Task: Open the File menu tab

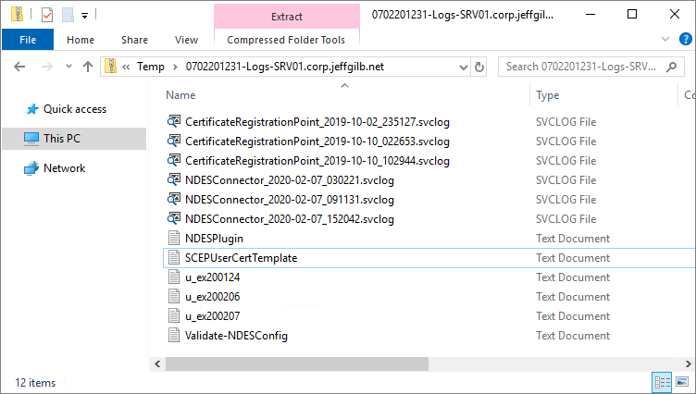Action: click(28, 40)
